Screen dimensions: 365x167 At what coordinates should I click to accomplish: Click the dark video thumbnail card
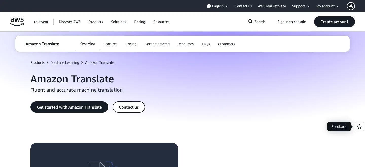tap(104, 155)
